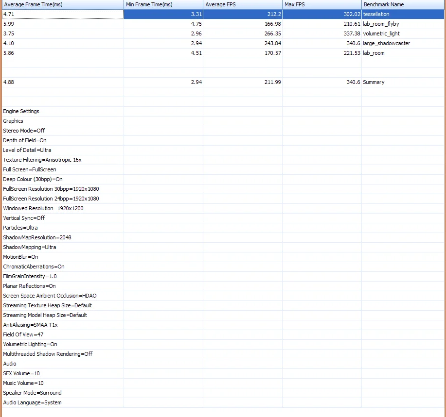
Task: Click the 211.99 summary average FPS cell
Action: click(x=243, y=82)
